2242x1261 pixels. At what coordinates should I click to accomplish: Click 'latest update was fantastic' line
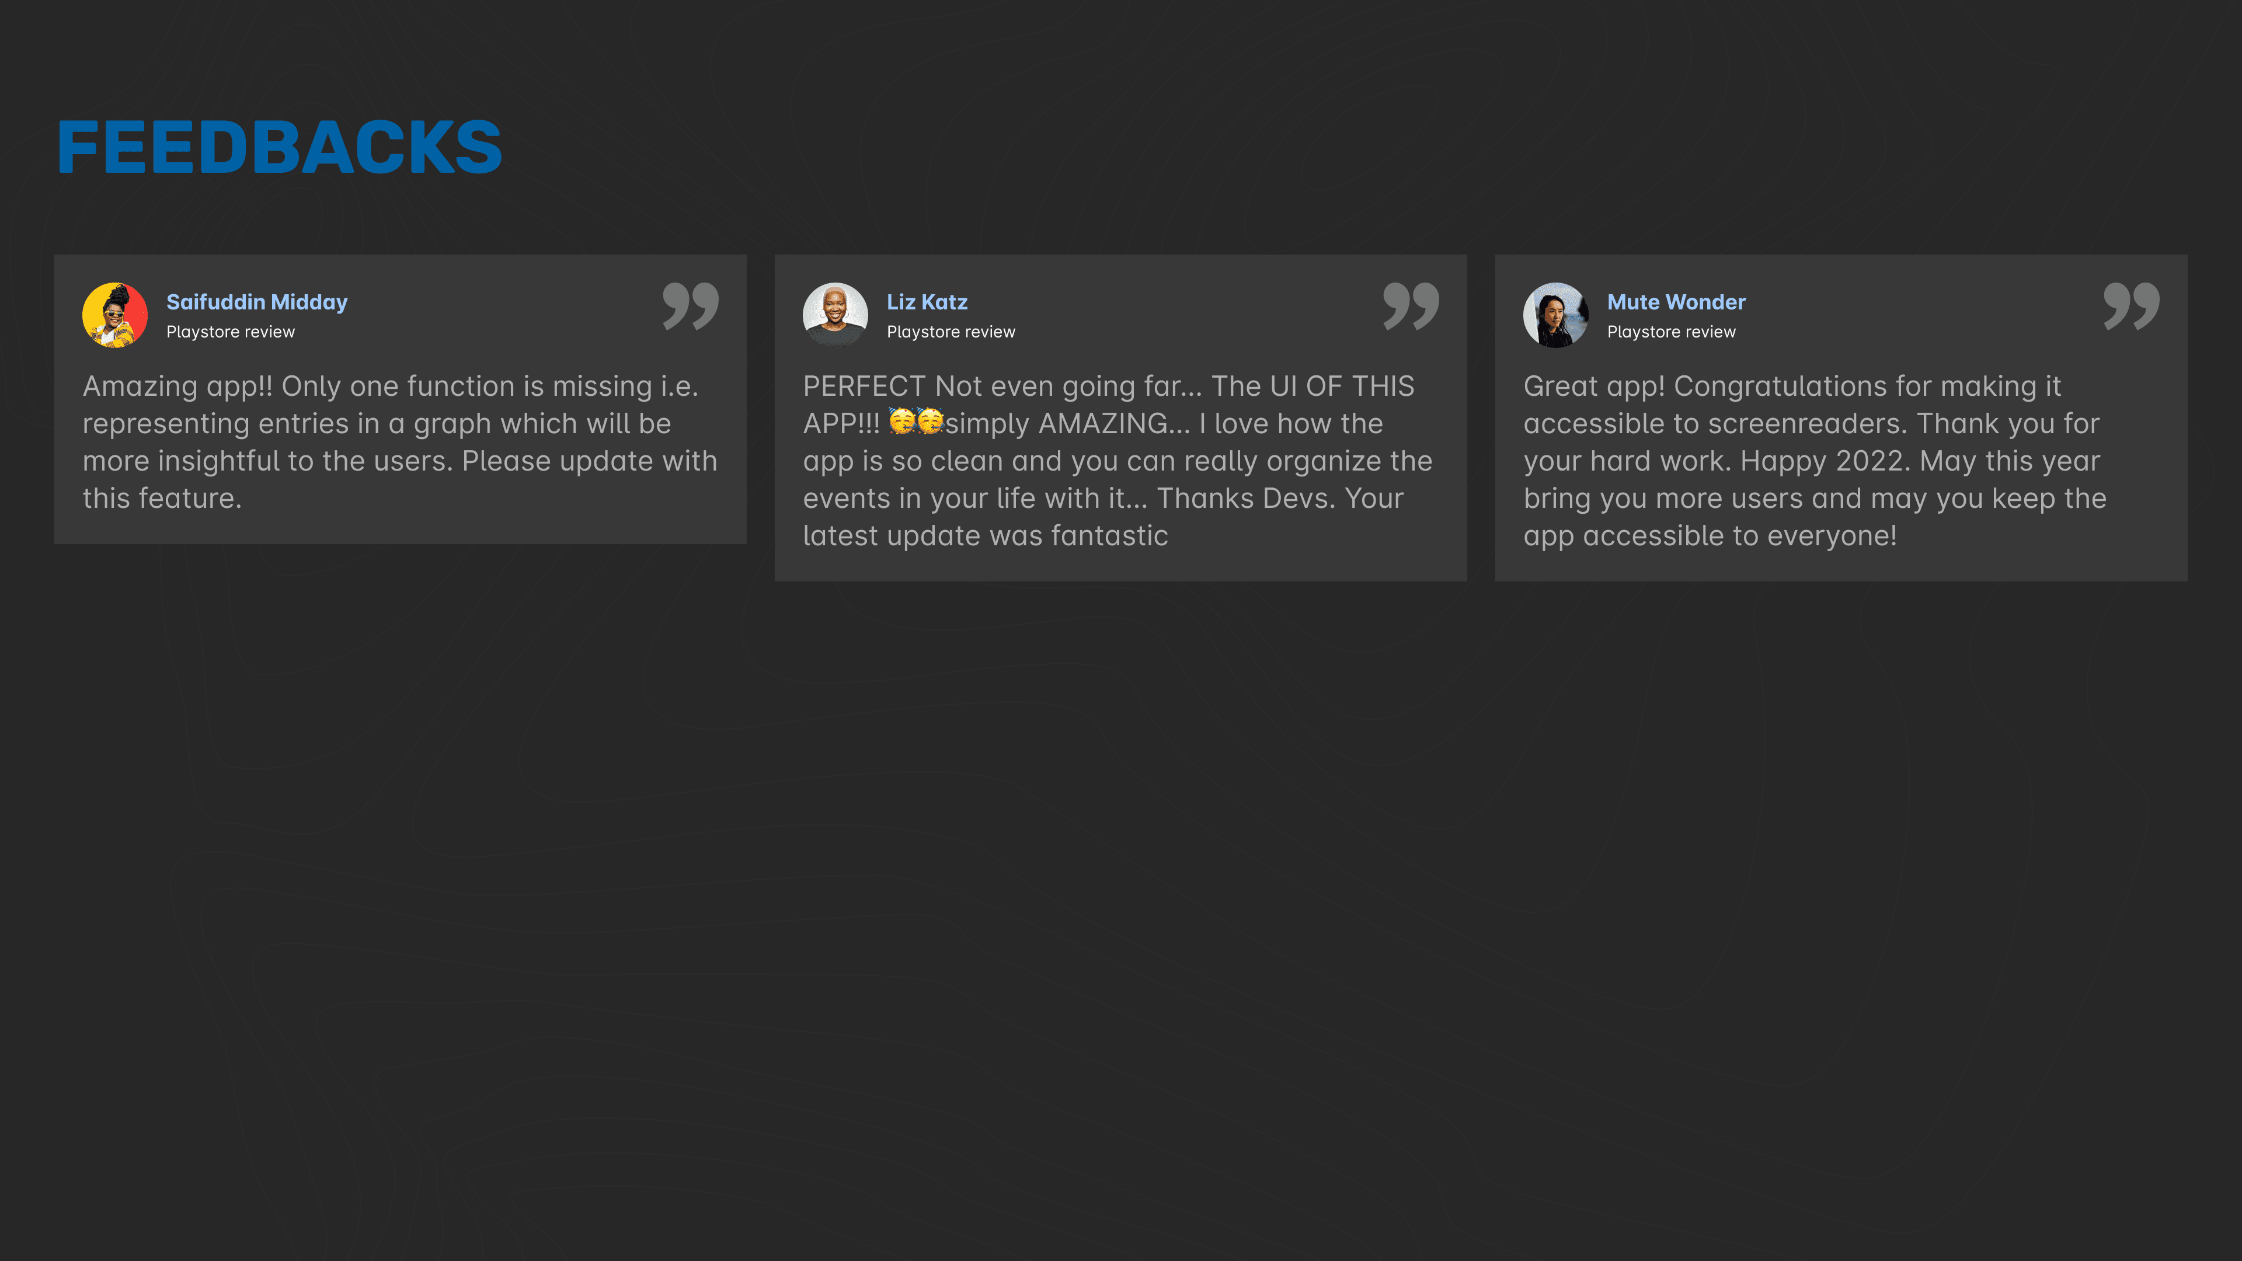tap(985, 536)
